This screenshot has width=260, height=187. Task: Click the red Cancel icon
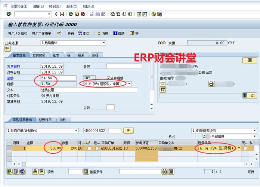click(83, 14)
